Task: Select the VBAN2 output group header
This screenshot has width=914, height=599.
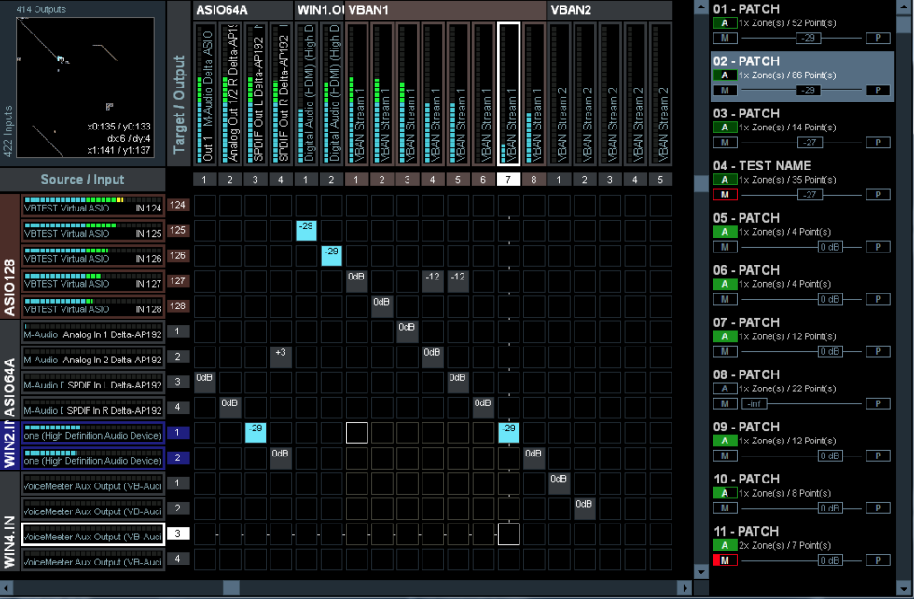Action: point(610,10)
